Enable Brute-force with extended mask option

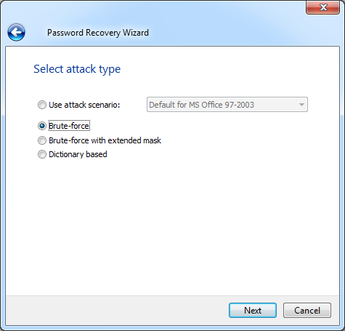(x=42, y=140)
